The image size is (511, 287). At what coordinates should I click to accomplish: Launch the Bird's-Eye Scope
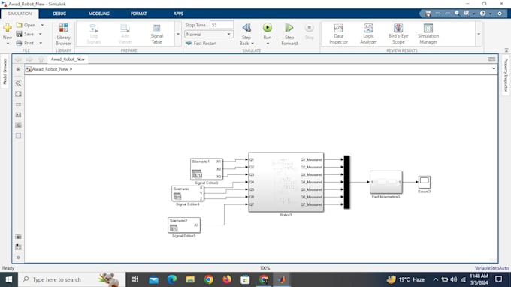[x=398, y=34]
